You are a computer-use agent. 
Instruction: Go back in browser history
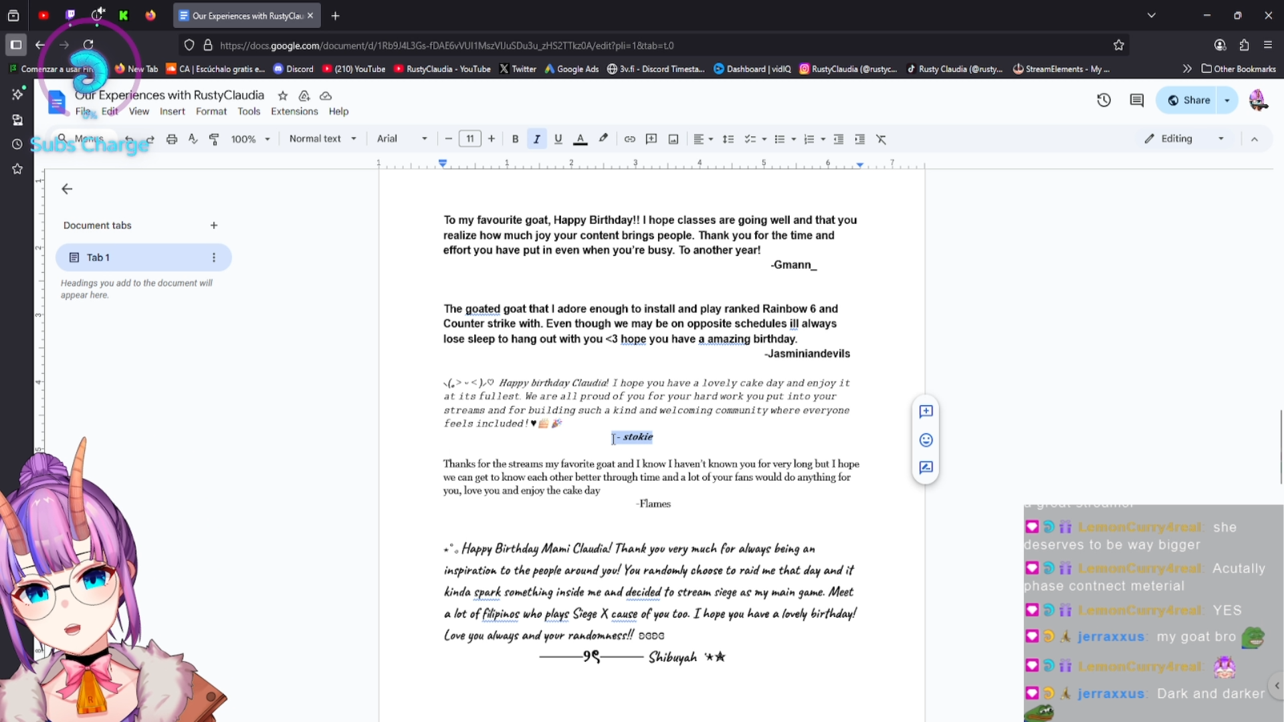click(x=40, y=45)
